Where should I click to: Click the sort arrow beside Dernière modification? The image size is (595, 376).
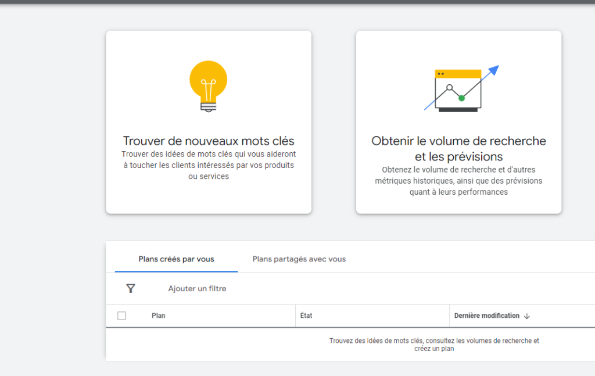527,316
